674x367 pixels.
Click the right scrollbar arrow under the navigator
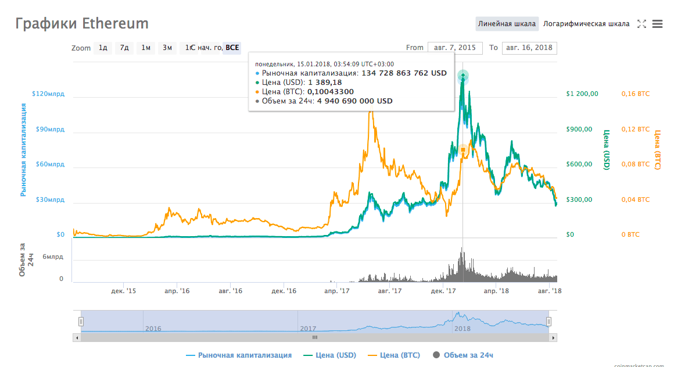553,338
